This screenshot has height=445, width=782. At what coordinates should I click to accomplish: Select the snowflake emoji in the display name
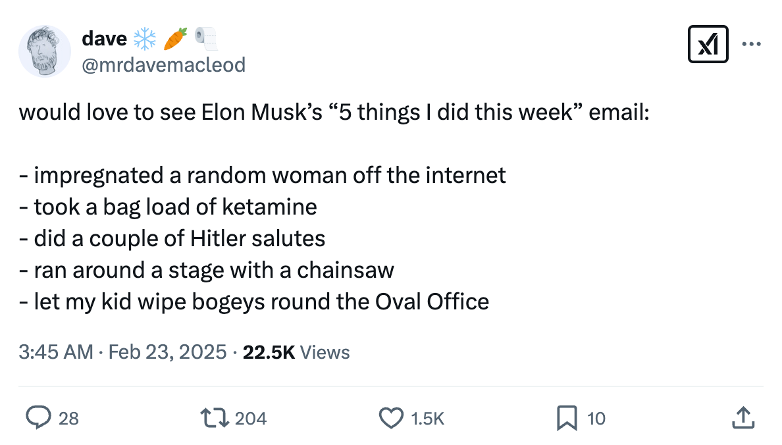pyautogui.click(x=146, y=38)
